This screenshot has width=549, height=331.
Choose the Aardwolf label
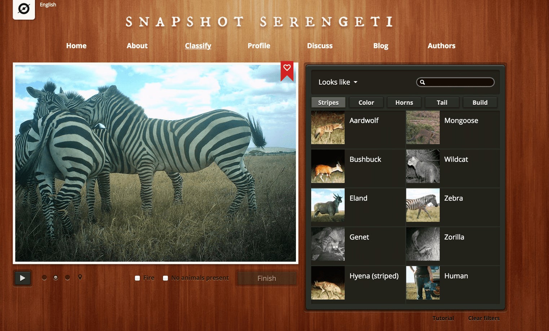click(x=364, y=121)
